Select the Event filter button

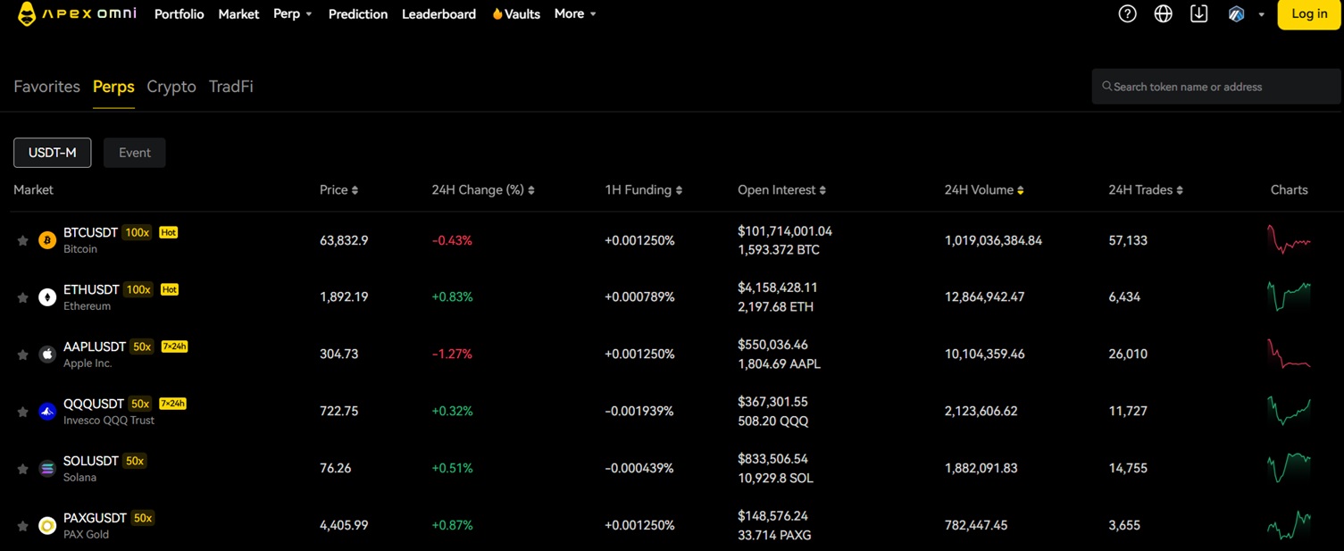click(x=135, y=153)
